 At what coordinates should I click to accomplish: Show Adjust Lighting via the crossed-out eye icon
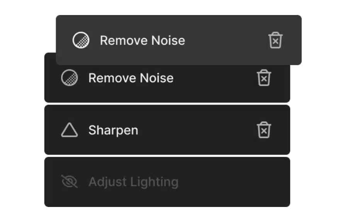[x=70, y=182]
